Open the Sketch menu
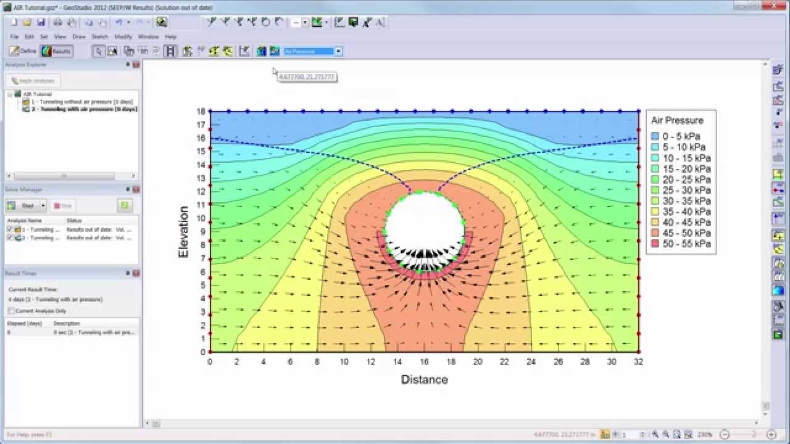Image resolution: width=790 pixels, height=444 pixels. point(100,37)
